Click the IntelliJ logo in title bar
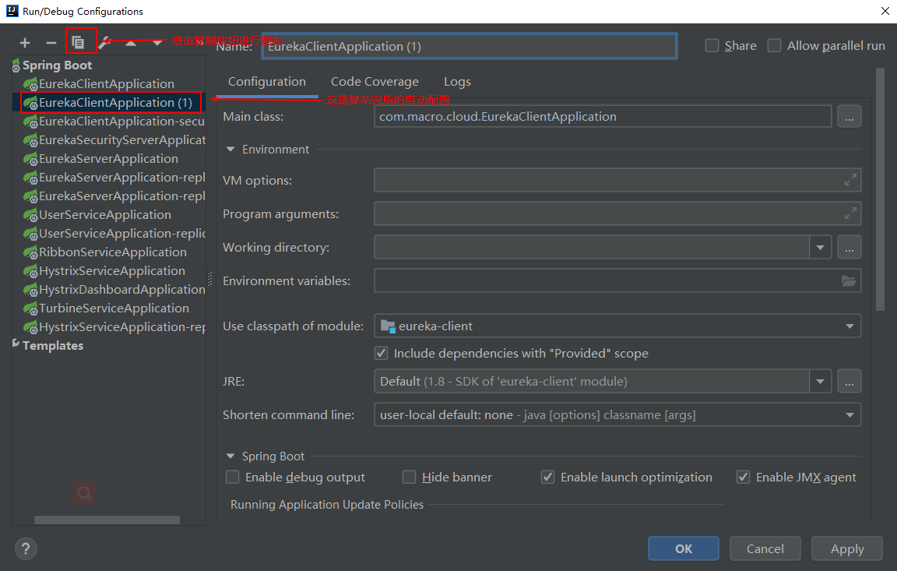This screenshot has height=571, width=897. point(12,11)
